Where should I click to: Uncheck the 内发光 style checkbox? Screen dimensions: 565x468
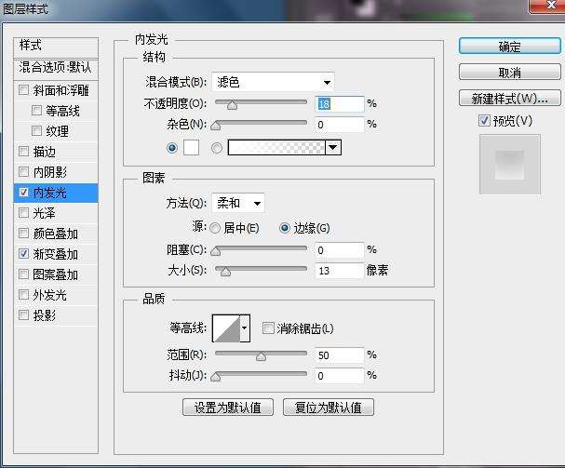pyautogui.click(x=23, y=193)
